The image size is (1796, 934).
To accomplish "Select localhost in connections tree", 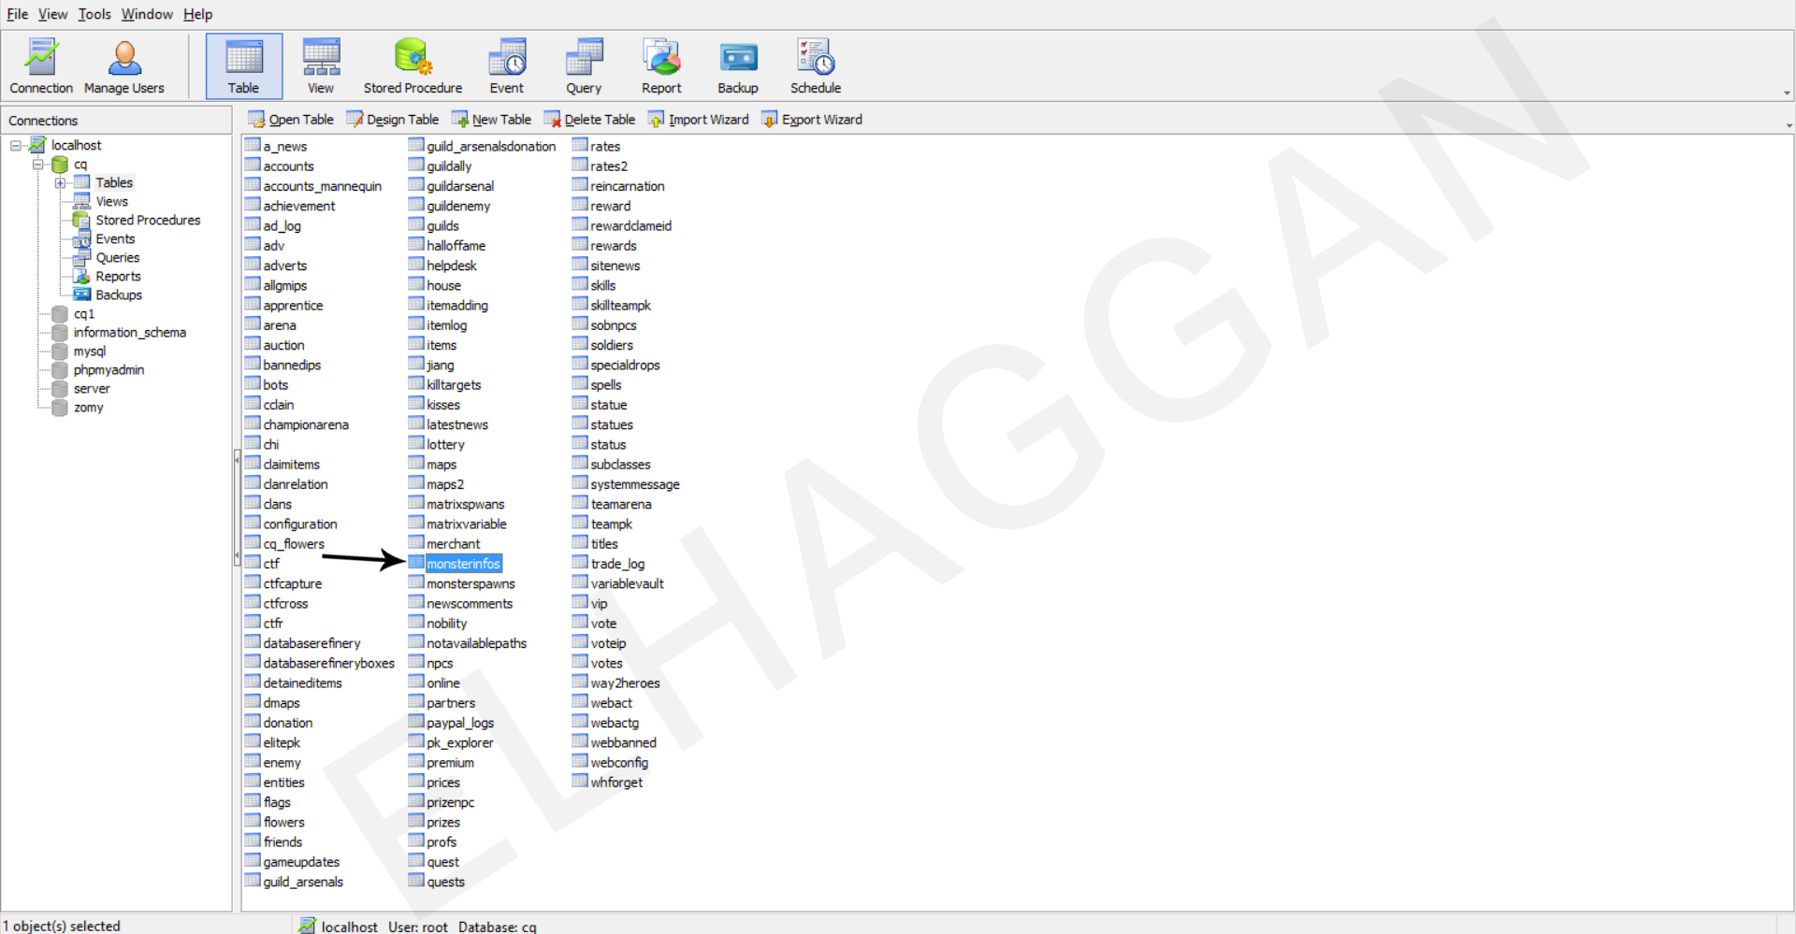I will (x=76, y=145).
